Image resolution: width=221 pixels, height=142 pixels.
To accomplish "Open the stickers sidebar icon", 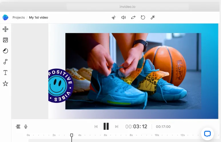I will [5, 51].
